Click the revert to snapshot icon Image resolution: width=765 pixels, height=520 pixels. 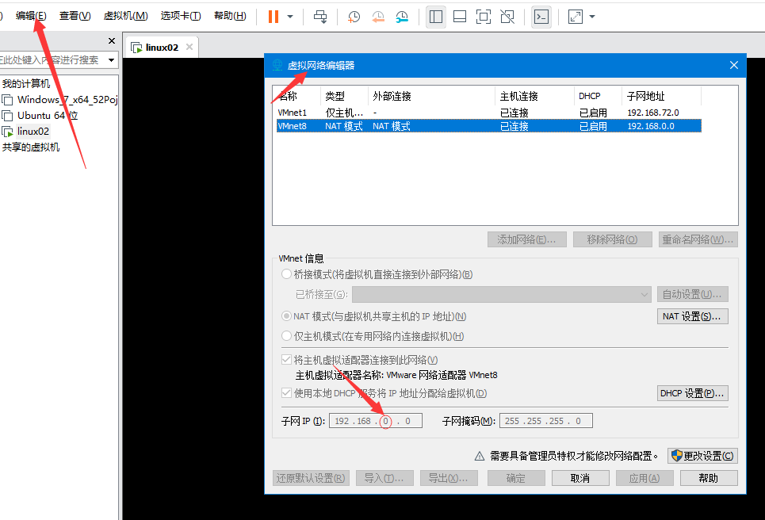click(x=378, y=17)
